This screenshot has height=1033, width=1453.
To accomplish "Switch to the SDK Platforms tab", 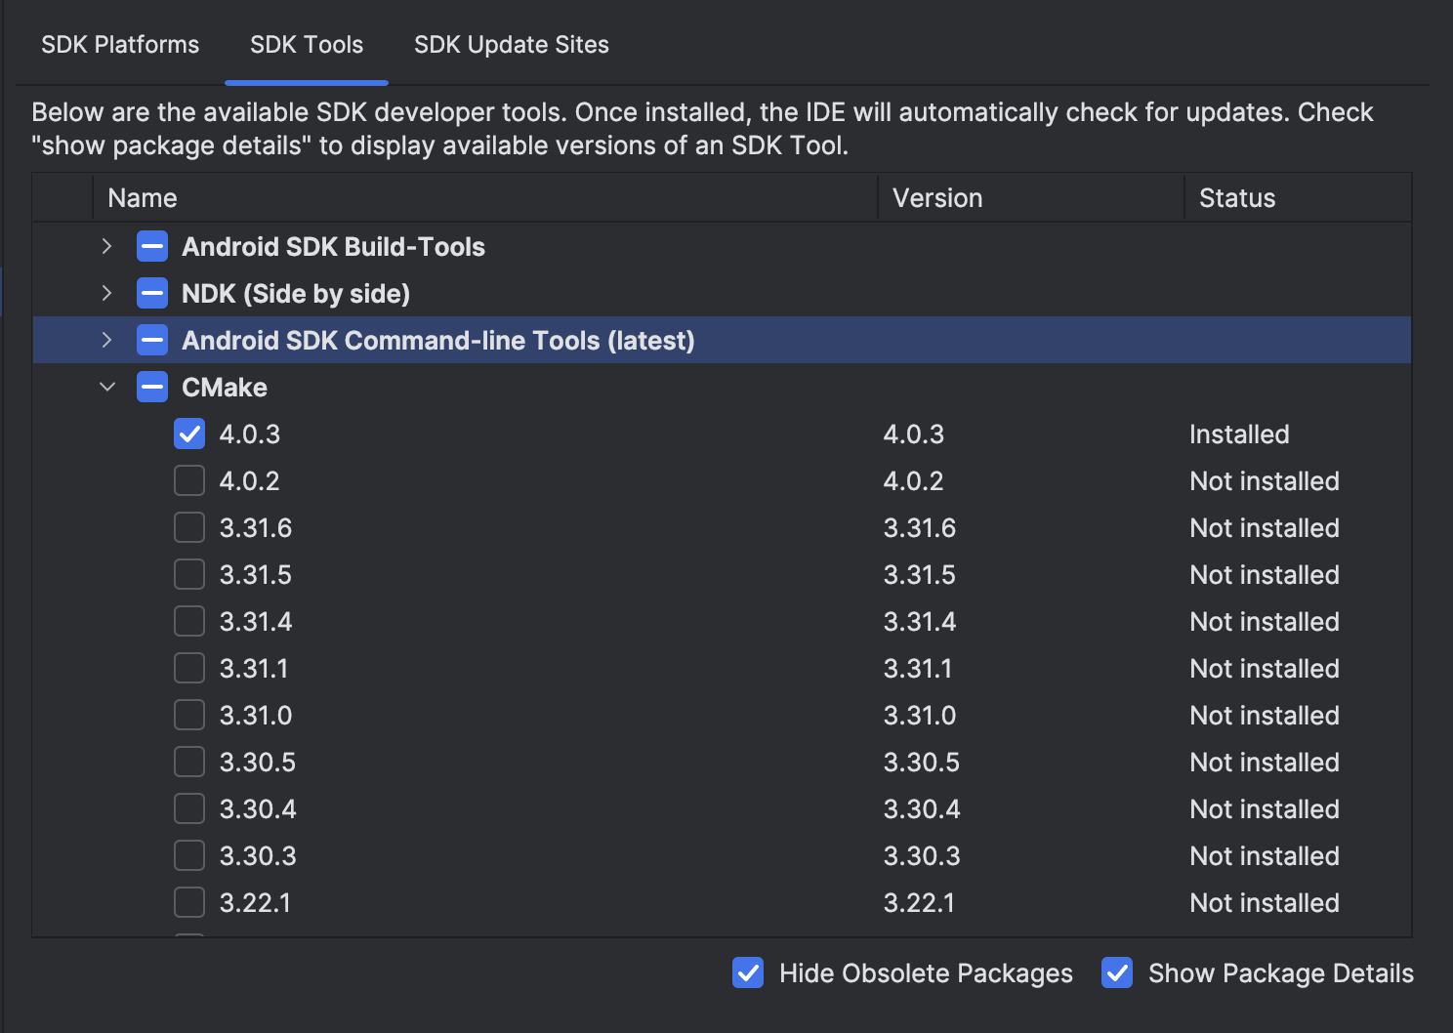I will pos(120,45).
